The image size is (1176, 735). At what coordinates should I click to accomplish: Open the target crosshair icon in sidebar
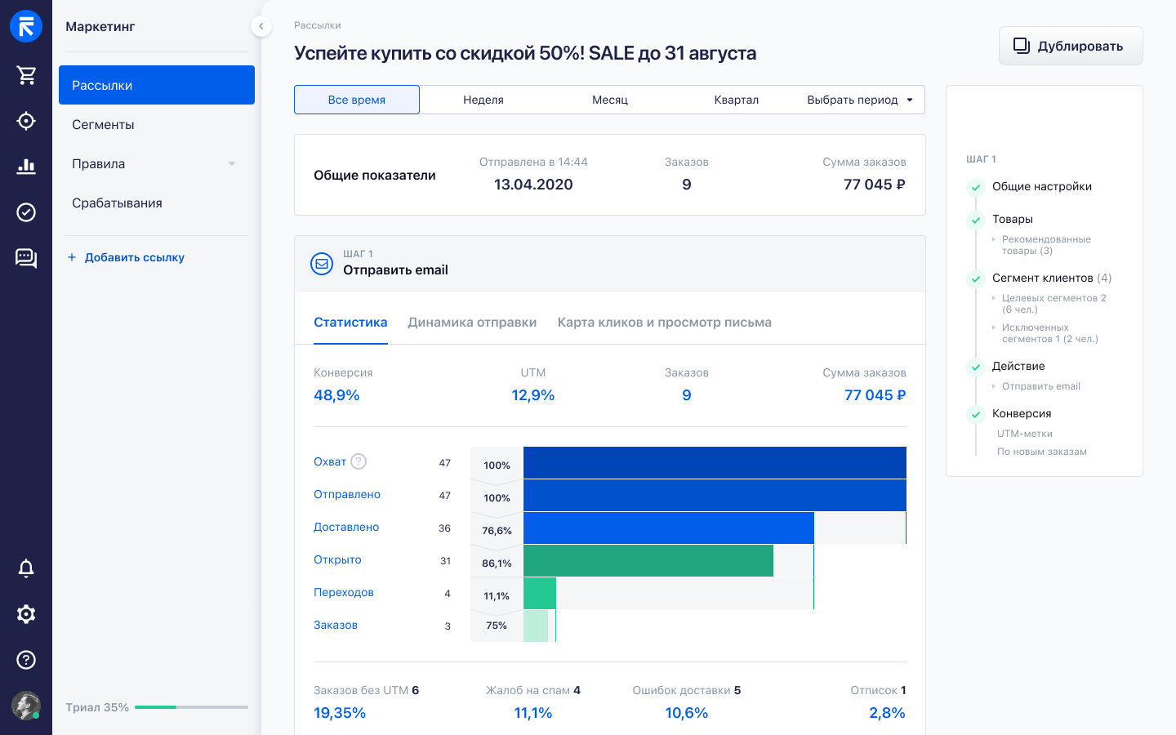click(x=26, y=121)
